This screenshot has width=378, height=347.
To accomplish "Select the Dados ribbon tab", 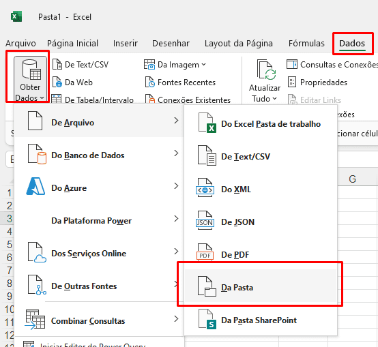I will pos(352,44).
